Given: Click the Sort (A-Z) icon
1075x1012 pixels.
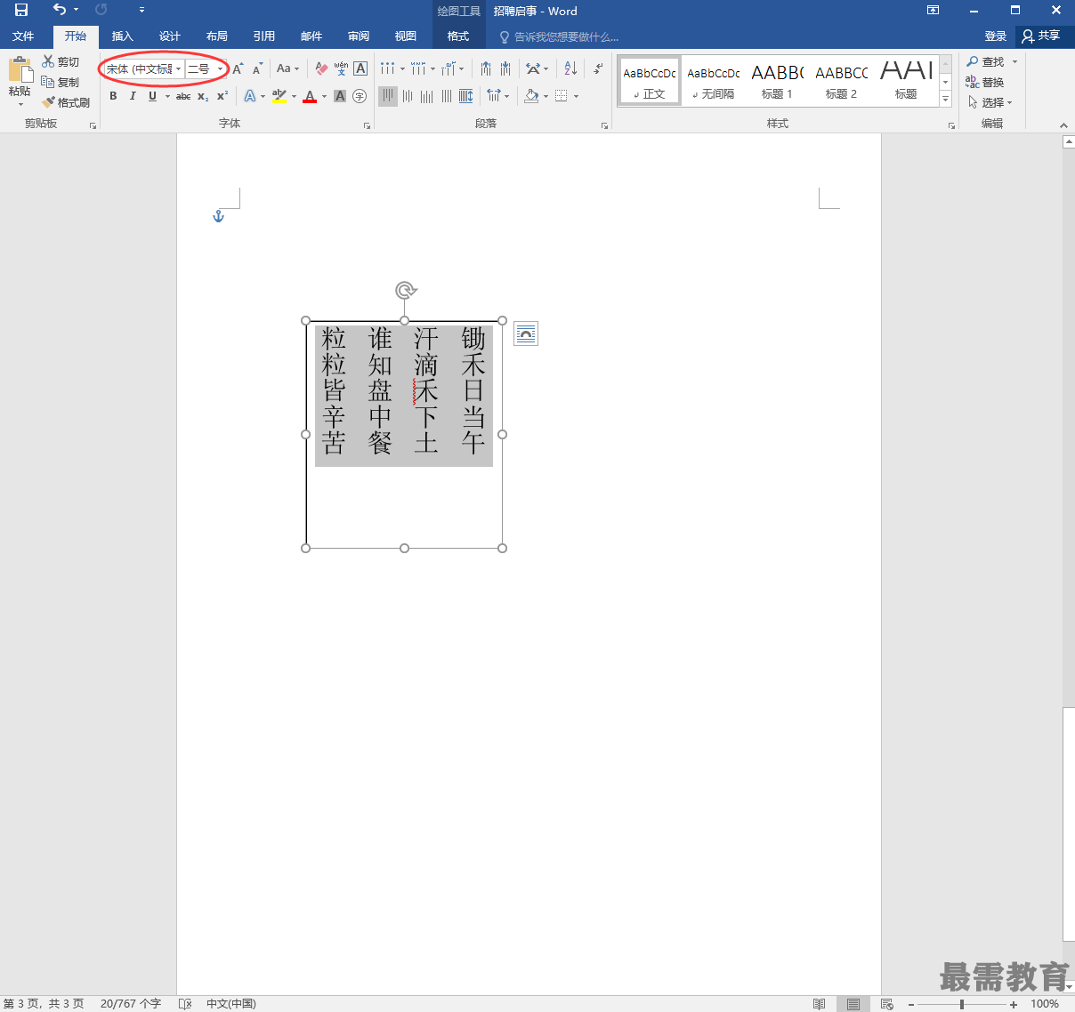Looking at the screenshot, I should (570, 68).
